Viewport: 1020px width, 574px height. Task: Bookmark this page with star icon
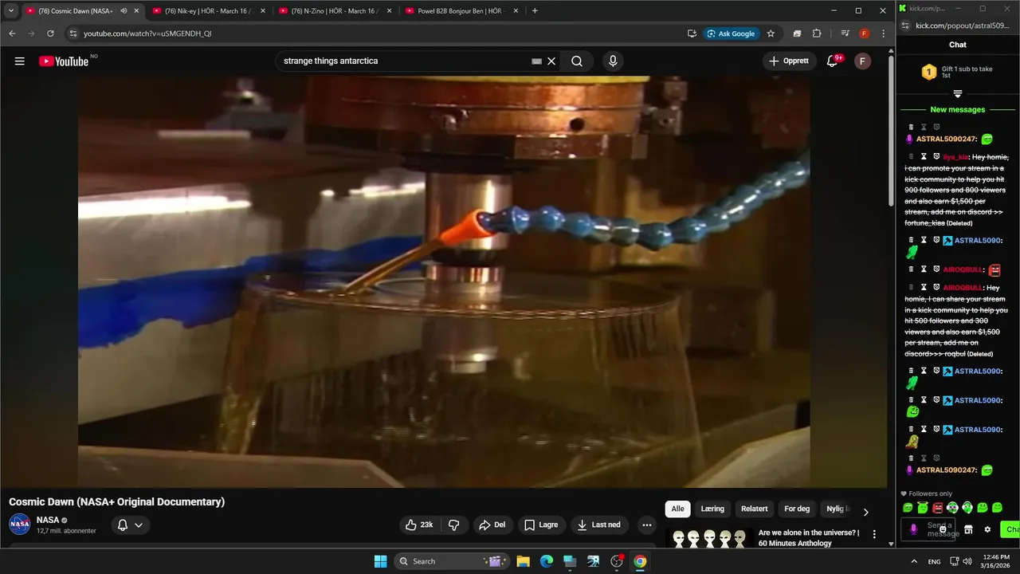tap(771, 33)
